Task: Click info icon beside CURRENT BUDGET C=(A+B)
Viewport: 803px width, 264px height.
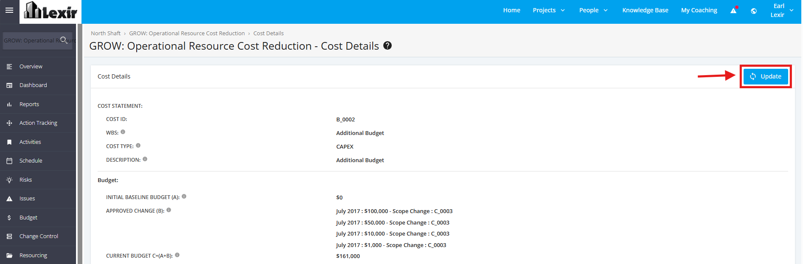Action: point(177,255)
